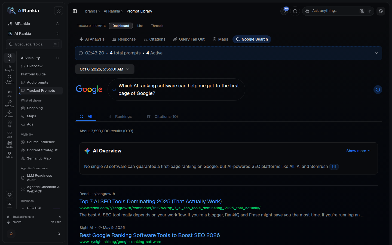Open Content in the icon rail
The image size is (392, 245).
(x=9, y=114)
